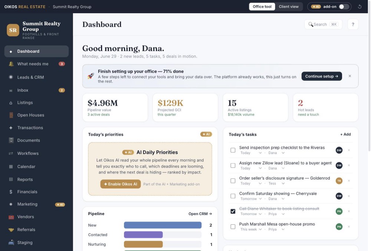The height and width of the screenshot is (251, 371).
Task: Check Send inspection prep checklist task
Action: coord(233,150)
